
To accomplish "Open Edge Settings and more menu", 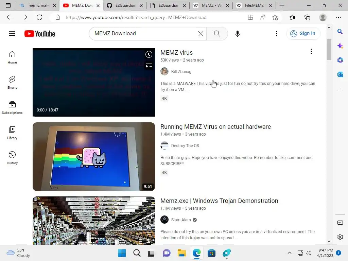I will click(338, 17).
